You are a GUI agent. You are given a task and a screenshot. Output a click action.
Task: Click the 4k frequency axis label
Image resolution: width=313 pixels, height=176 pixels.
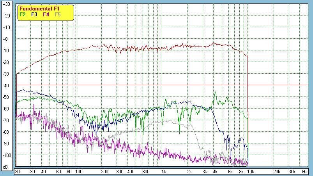coord(215,171)
